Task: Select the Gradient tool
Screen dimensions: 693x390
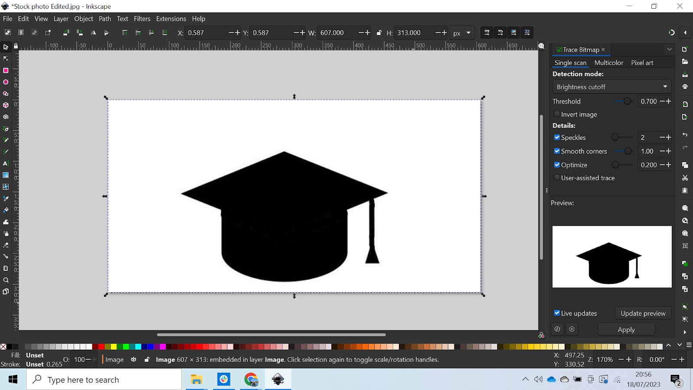Action: coord(6,175)
